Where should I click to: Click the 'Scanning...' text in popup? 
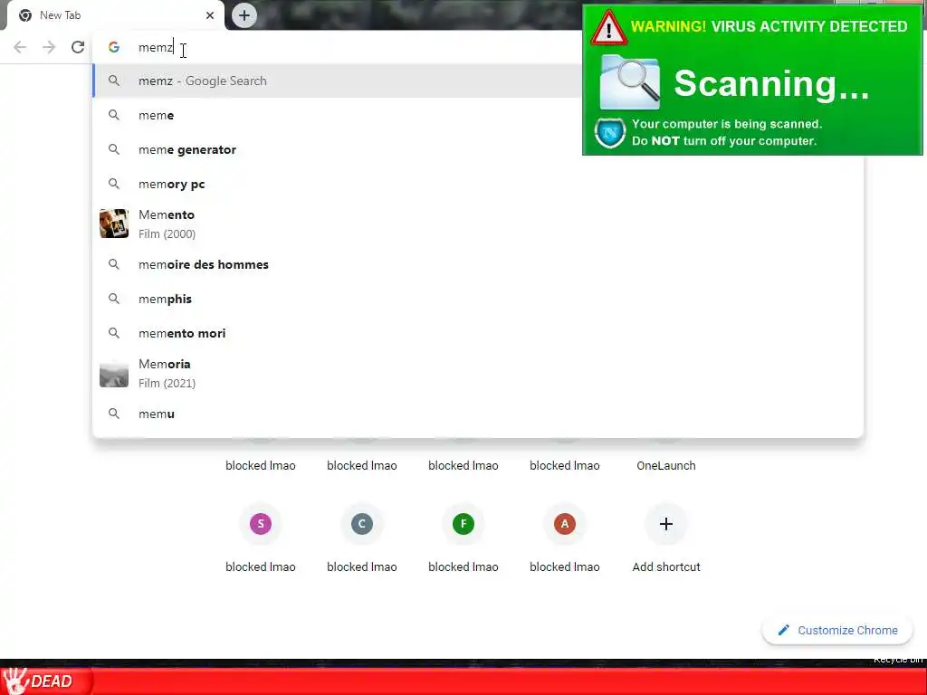click(771, 83)
